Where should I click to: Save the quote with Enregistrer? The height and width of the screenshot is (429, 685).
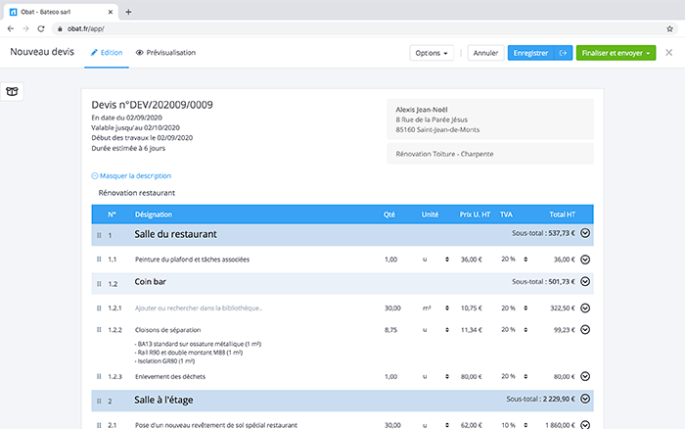click(x=530, y=53)
